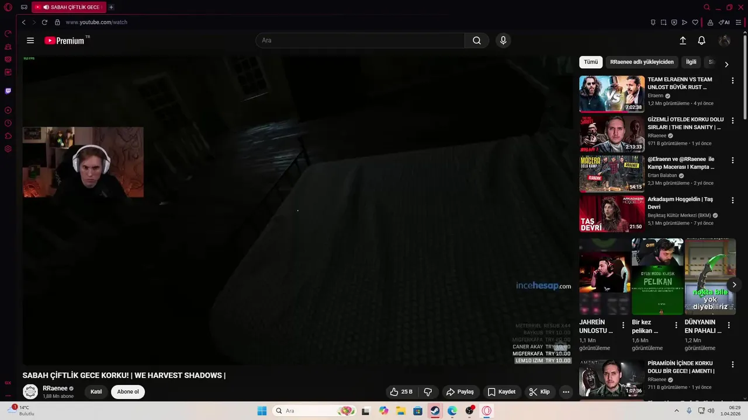Open YouTube upload/create button
Image resolution: width=748 pixels, height=420 pixels.
pyautogui.click(x=683, y=40)
